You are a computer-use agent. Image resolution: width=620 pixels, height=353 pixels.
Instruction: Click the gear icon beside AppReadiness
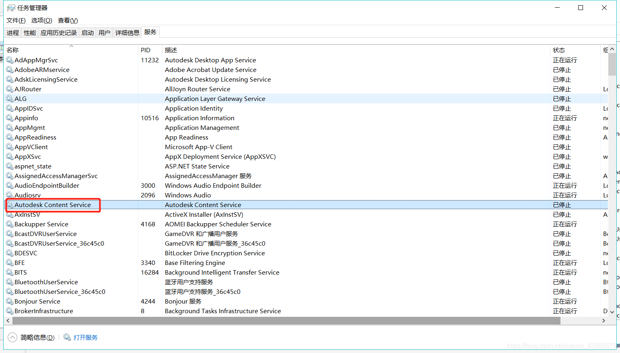pos(10,137)
